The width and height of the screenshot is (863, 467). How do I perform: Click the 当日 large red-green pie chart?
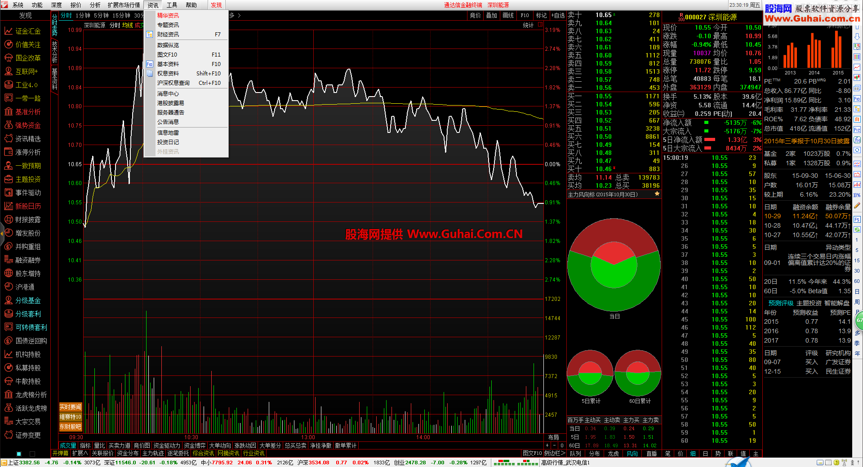pos(614,265)
